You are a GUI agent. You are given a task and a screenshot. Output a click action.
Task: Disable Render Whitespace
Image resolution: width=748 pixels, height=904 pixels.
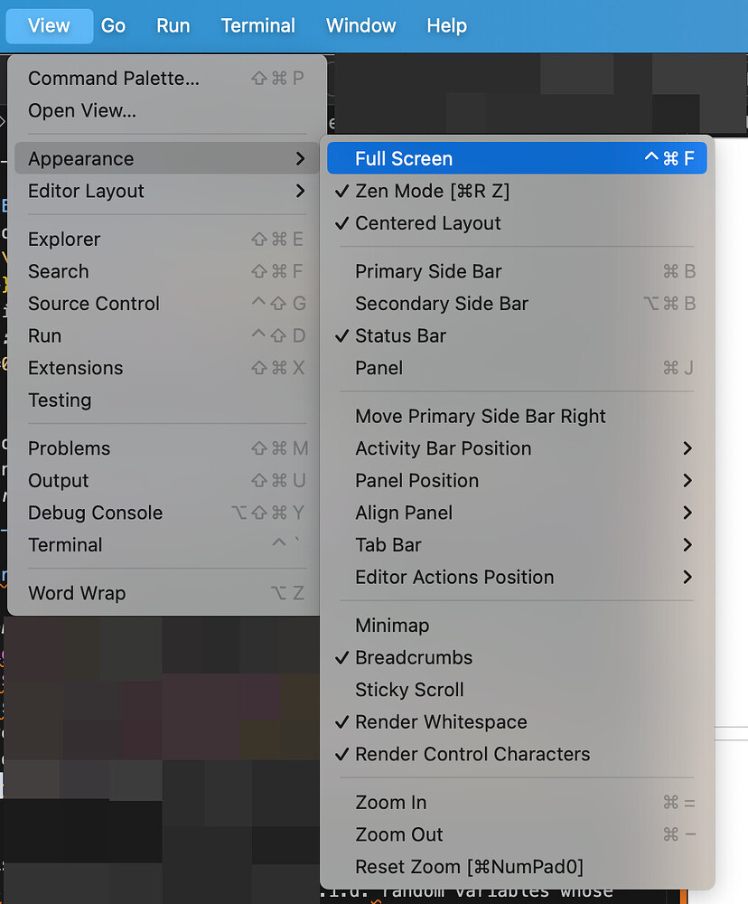pyautogui.click(x=440, y=722)
